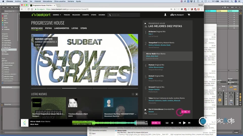
Task: Open Tempelhof Dmitry Molosh Remix
Action: (161, 43)
